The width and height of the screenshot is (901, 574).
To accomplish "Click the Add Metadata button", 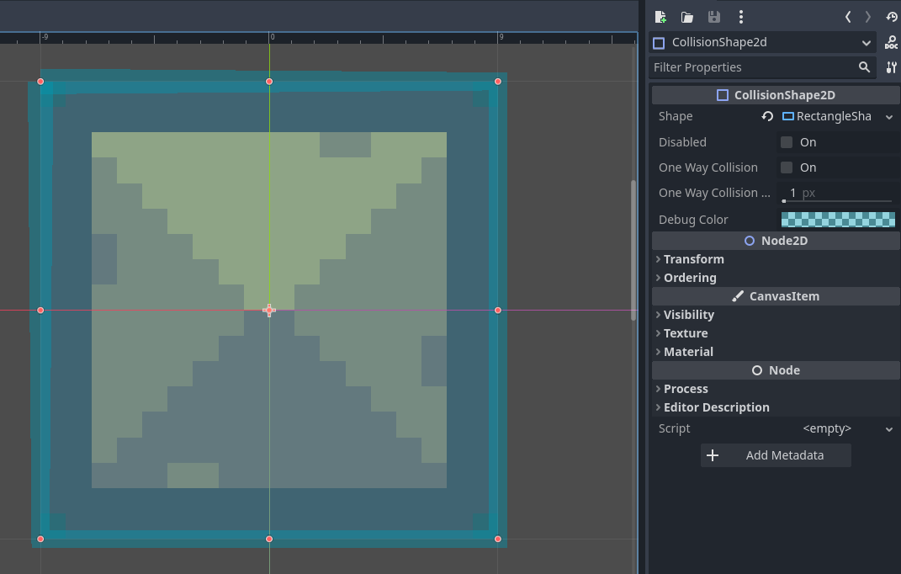I will click(x=775, y=455).
